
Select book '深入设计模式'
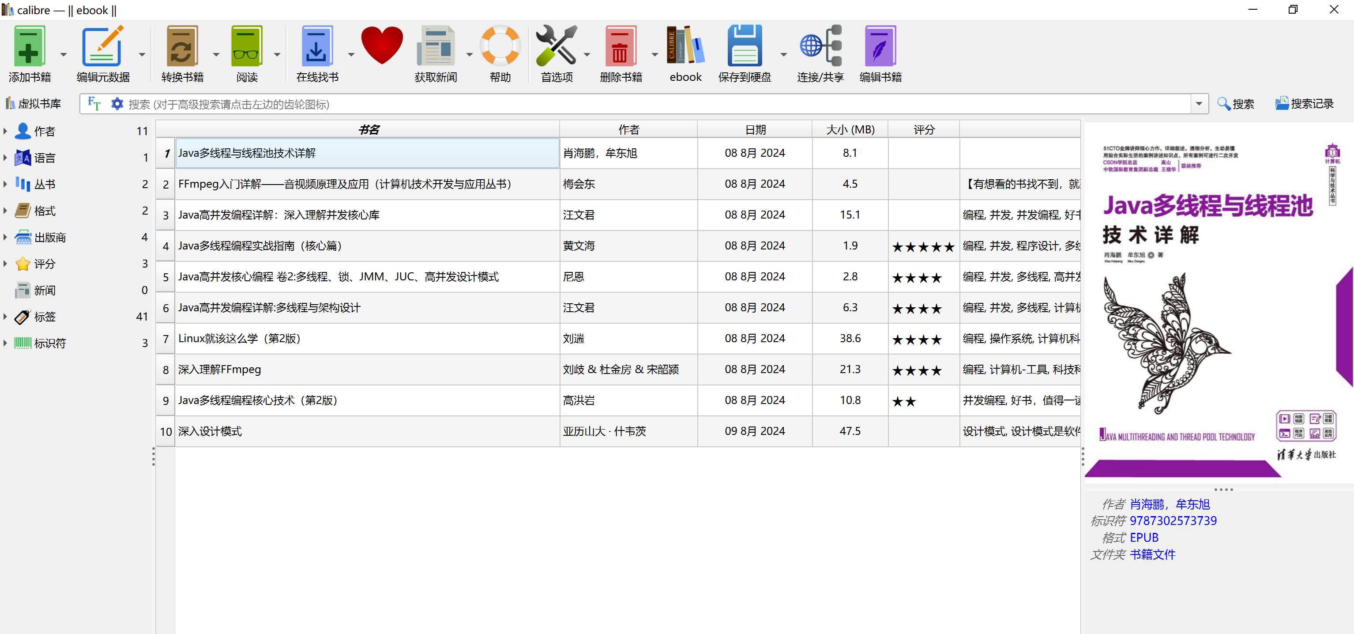pyautogui.click(x=367, y=431)
